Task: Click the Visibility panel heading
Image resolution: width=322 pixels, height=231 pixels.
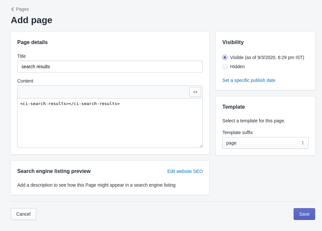Action: click(233, 42)
